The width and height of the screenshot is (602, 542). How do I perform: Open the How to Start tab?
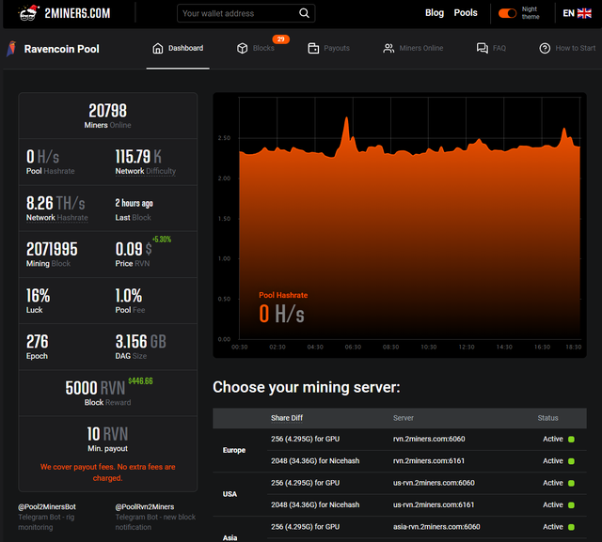coord(567,48)
